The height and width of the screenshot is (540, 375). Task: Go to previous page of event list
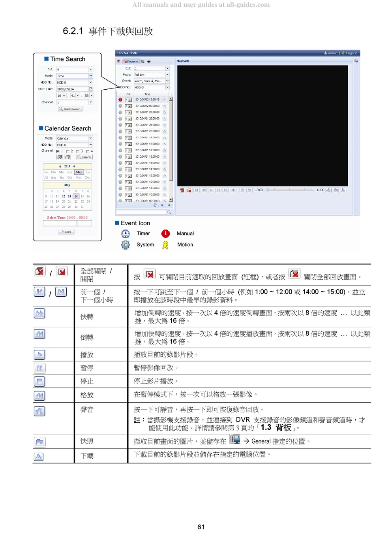[162, 205]
